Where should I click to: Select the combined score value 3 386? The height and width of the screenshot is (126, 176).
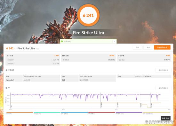(x=168, y=56)
